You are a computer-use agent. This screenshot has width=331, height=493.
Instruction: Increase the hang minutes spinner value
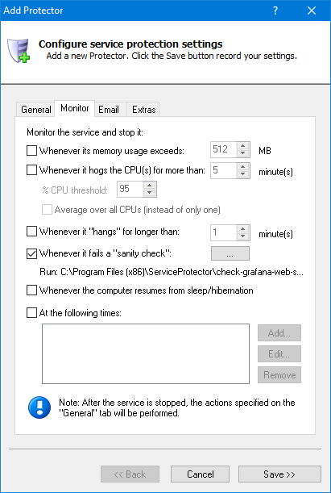(x=243, y=229)
